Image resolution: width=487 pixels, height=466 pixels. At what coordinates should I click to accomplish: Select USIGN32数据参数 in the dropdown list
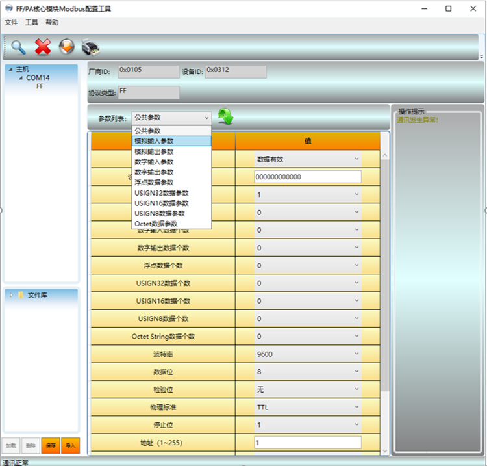tap(172, 193)
